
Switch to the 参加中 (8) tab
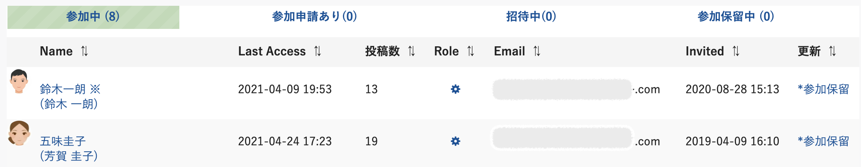pyautogui.click(x=93, y=17)
